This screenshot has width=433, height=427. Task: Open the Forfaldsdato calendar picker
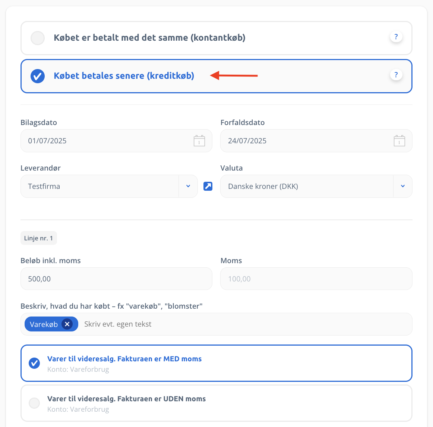[399, 141]
